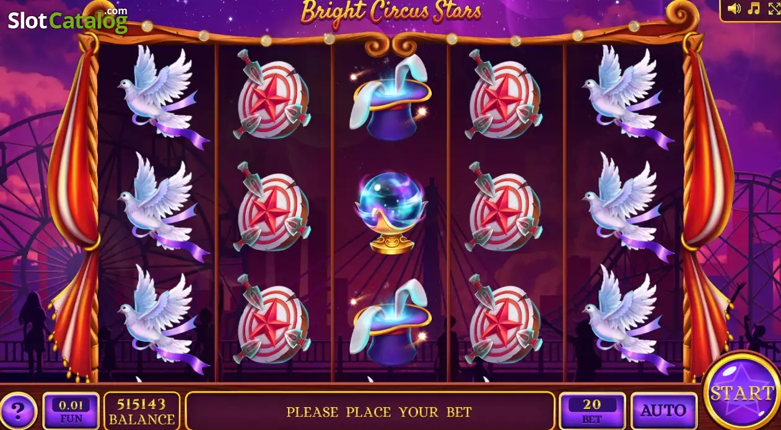Screen dimensions: 781x430
Task: Click the AUTO spin button
Action: (x=663, y=411)
